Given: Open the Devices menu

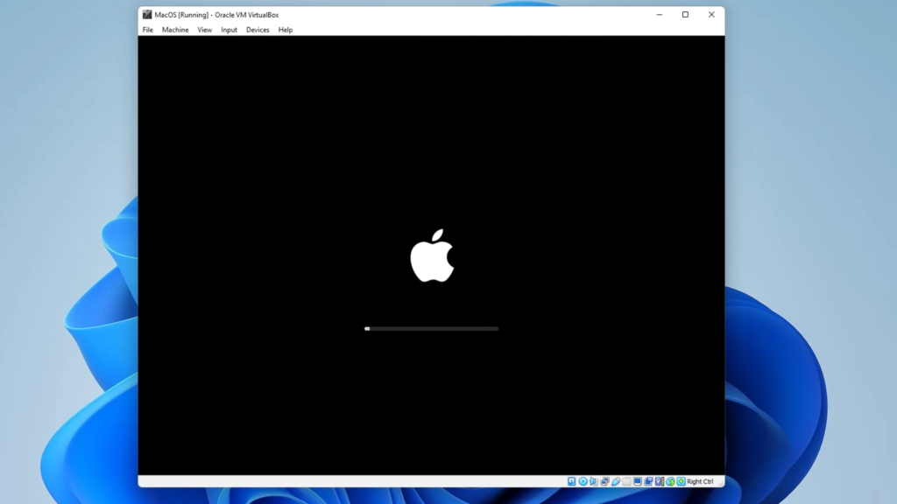Looking at the screenshot, I should [258, 30].
